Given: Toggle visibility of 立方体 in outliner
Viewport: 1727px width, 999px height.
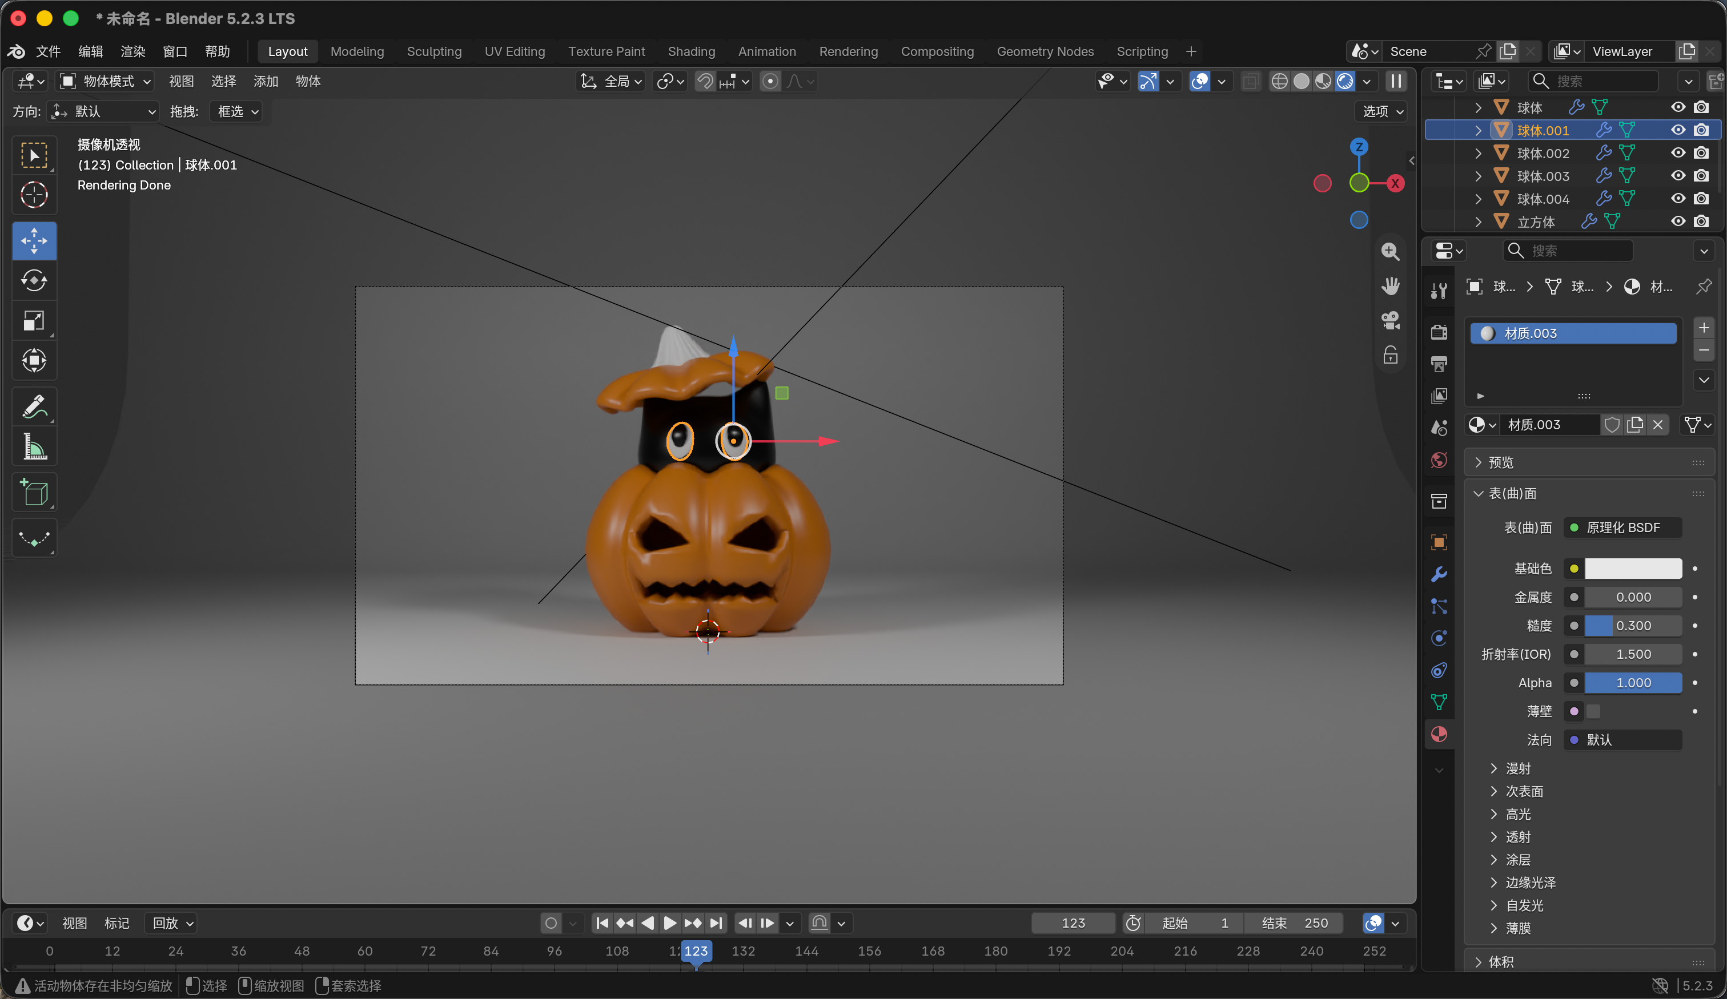Looking at the screenshot, I should [1677, 221].
